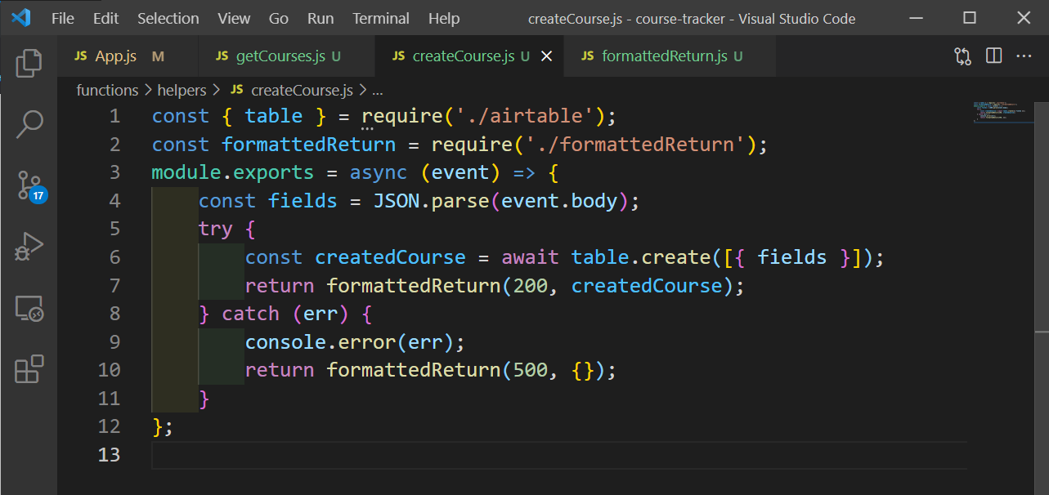Image resolution: width=1049 pixels, height=495 pixels.
Task: Click the 200 status code on line 7
Action: [x=531, y=286]
